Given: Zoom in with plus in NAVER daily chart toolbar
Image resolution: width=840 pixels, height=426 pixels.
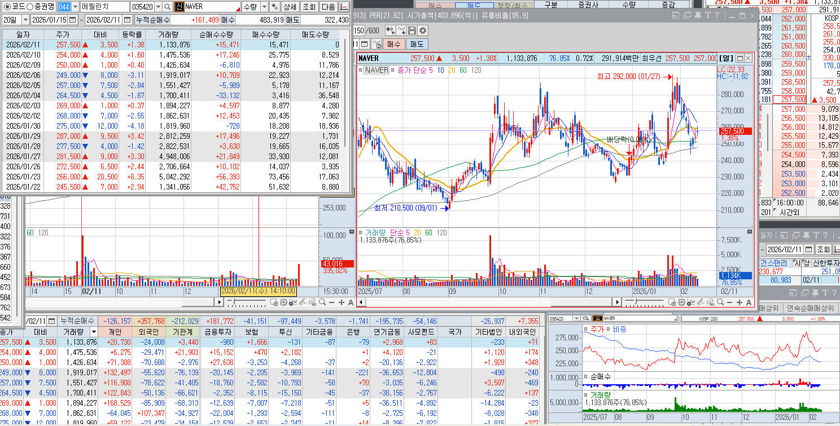Looking at the screenshot, I should (x=740, y=302).
